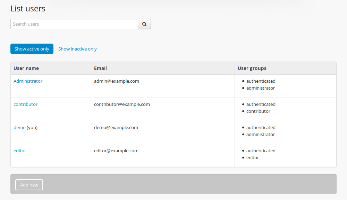Viewport: 347px width, 200px height.
Task: Open the demo user profile
Action: (x=19, y=127)
